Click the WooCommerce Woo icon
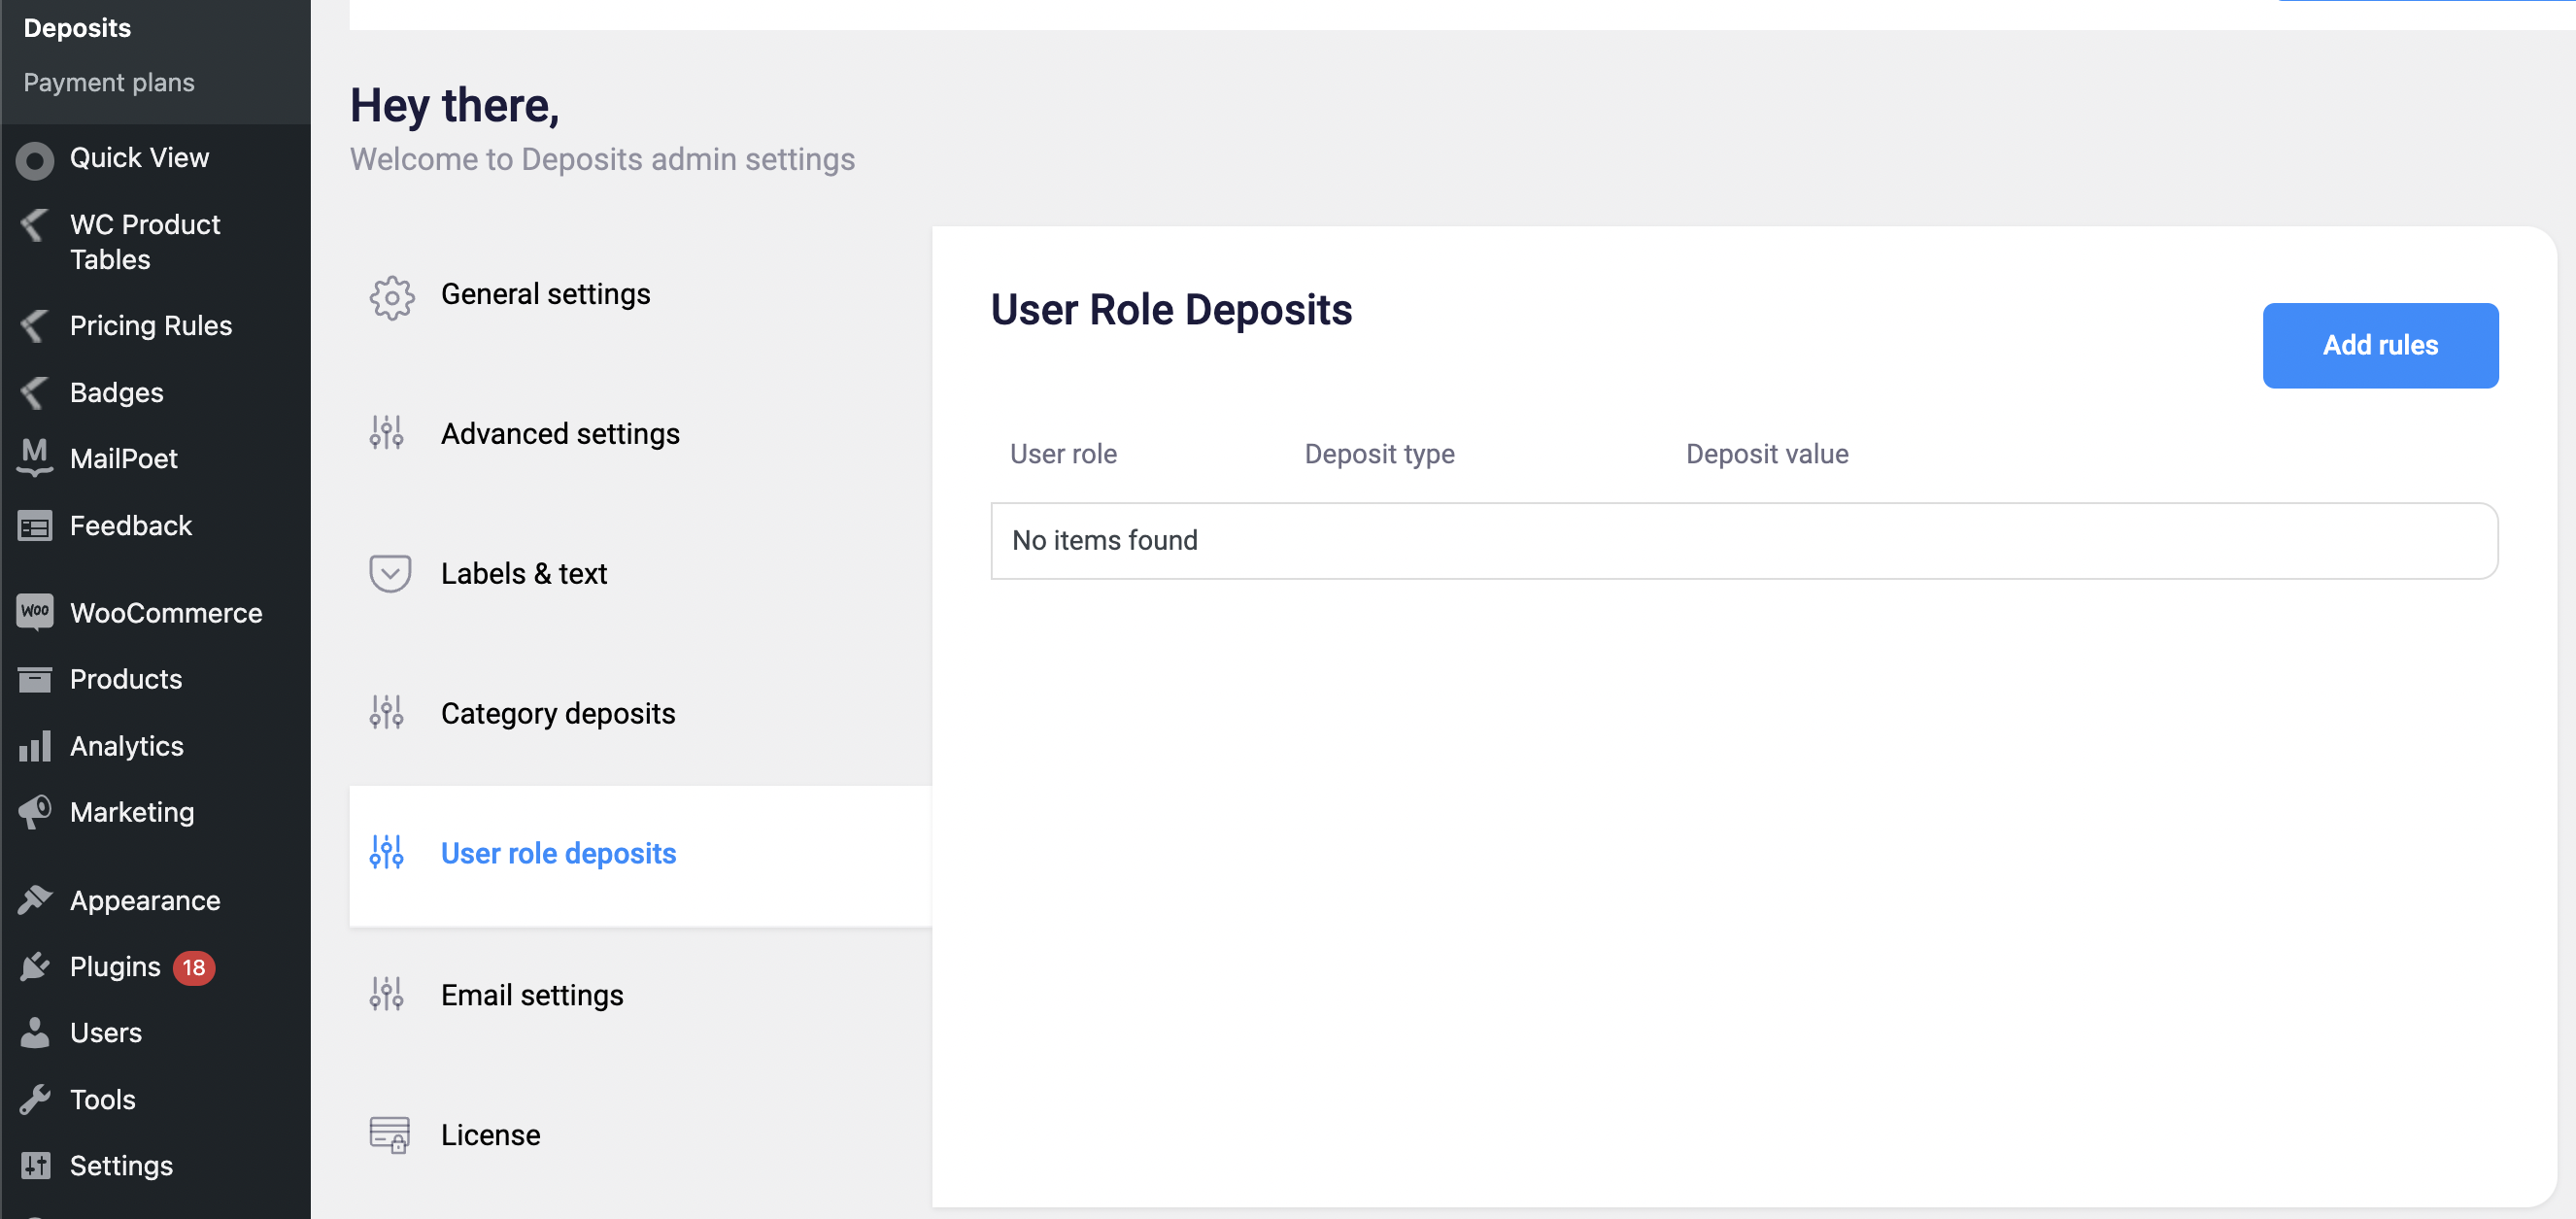The image size is (2576, 1219). click(x=35, y=612)
